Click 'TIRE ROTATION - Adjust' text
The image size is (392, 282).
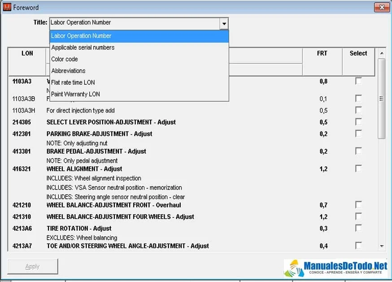click(79, 229)
